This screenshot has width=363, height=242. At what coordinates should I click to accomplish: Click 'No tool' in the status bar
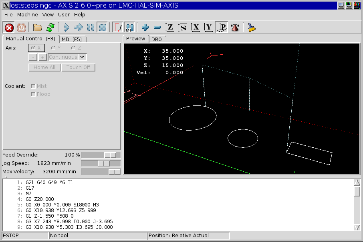tap(99, 236)
